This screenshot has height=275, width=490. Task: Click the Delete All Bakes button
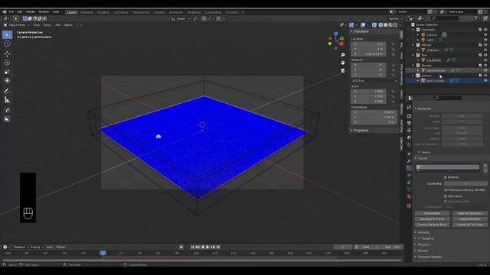(469, 219)
